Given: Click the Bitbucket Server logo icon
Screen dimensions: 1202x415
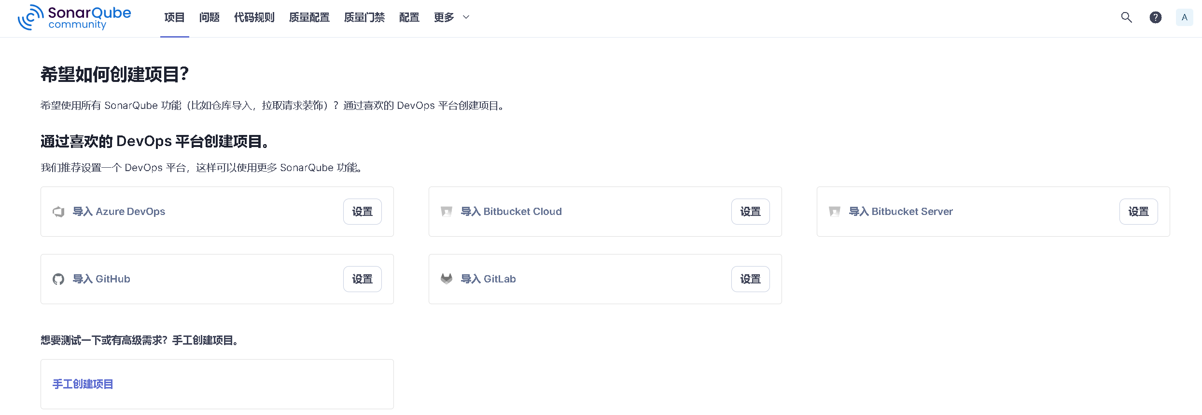Looking at the screenshot, I should click(x=835, y=212).
